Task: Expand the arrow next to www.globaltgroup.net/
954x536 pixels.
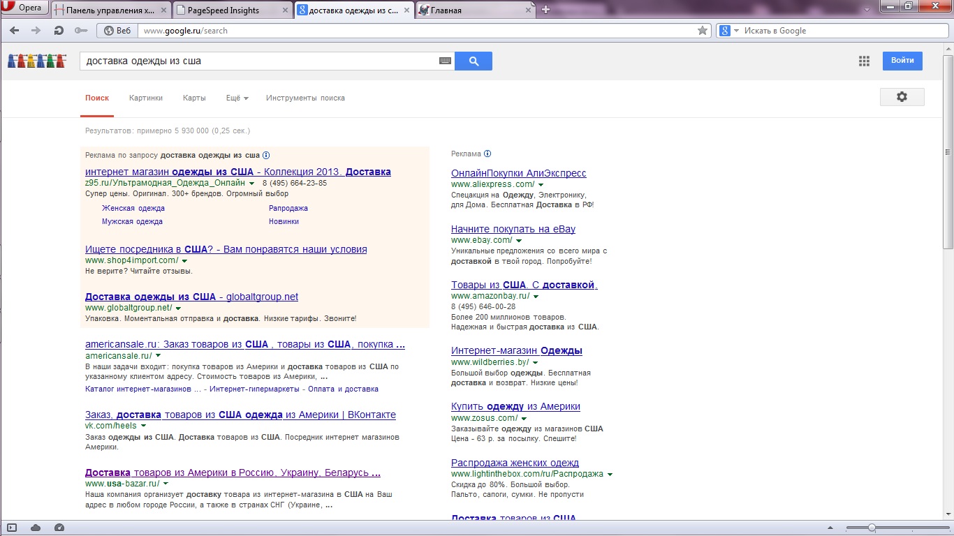Action: click(178, 308)
